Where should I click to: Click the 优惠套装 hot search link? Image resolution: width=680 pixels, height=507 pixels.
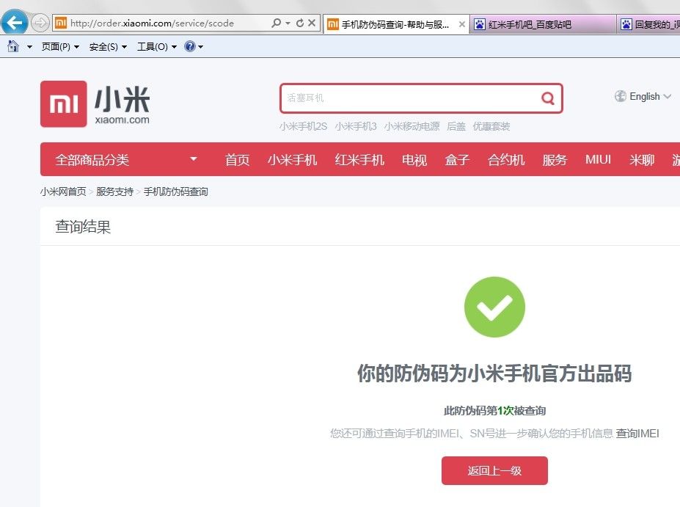pyautogui.click(x=491, y=126)
